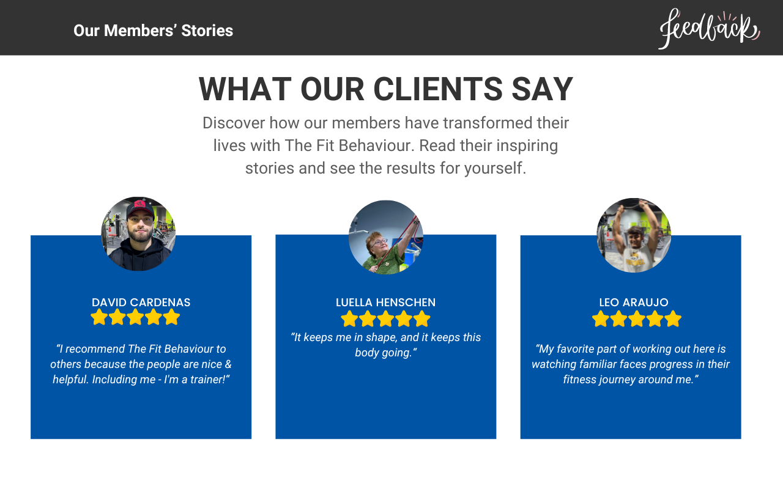Viewport: 783px width, 489px height.
Task: Click Luella Henschen's profile photo
Action: 385,237
